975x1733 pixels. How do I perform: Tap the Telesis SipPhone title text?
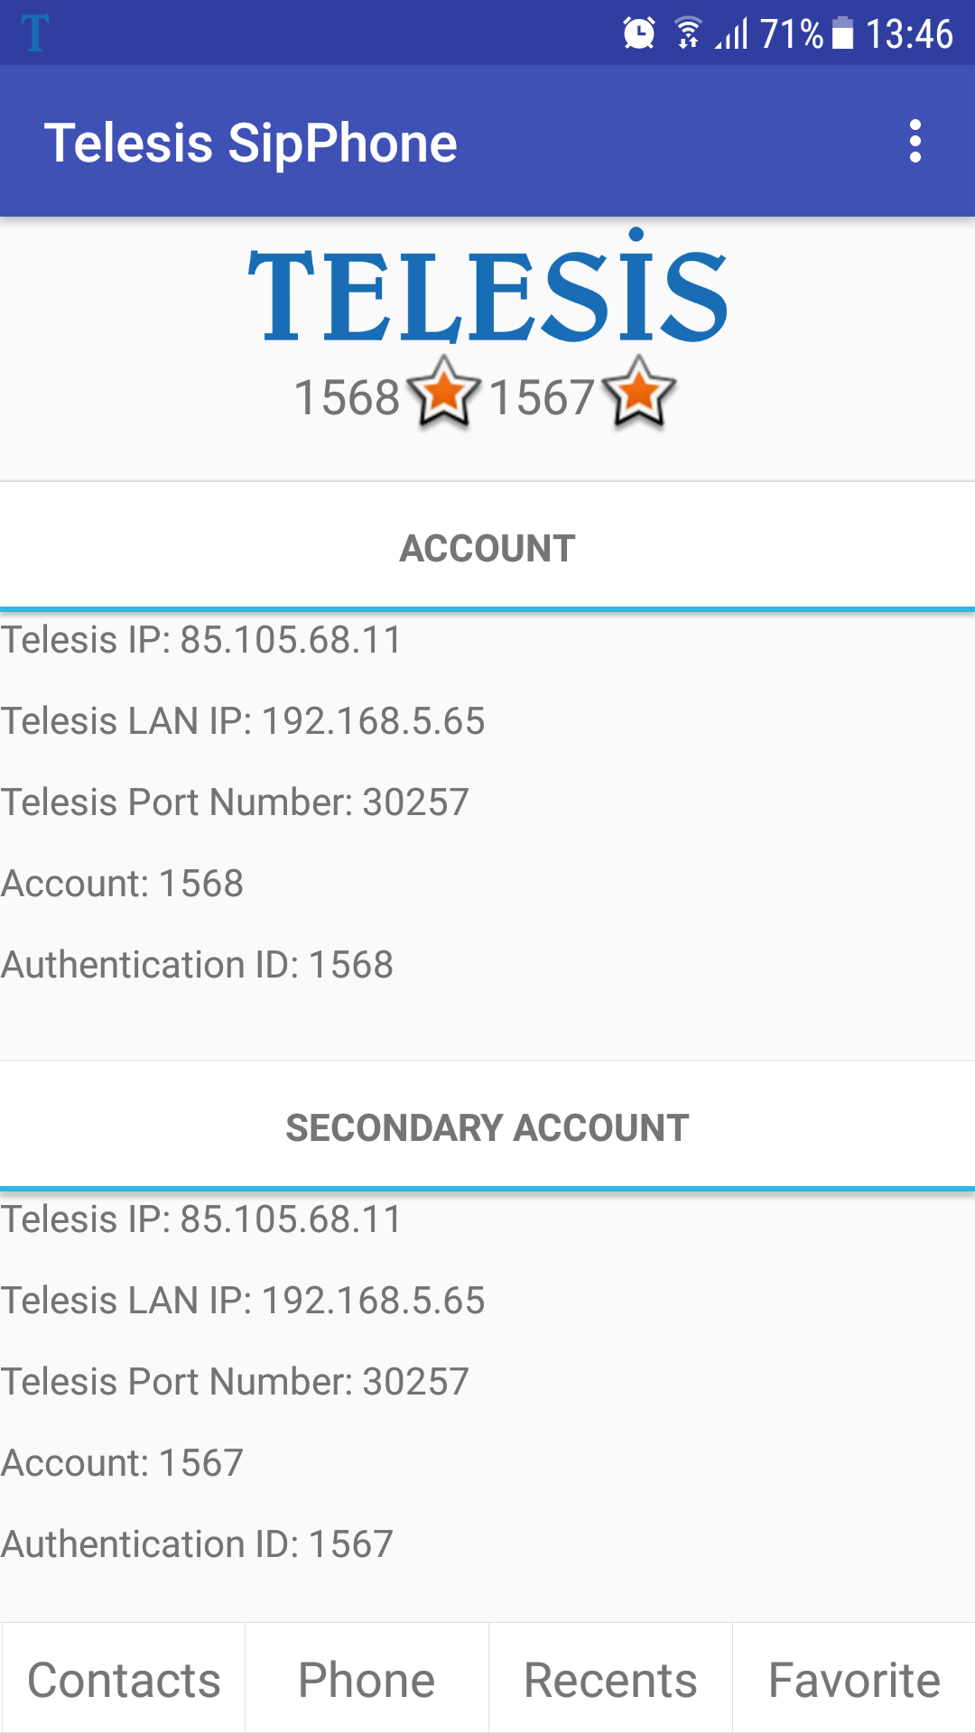[x=251, y=143]
